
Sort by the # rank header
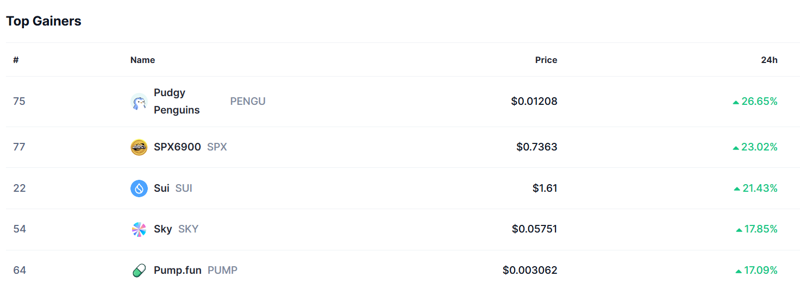[x=16, y=60]
